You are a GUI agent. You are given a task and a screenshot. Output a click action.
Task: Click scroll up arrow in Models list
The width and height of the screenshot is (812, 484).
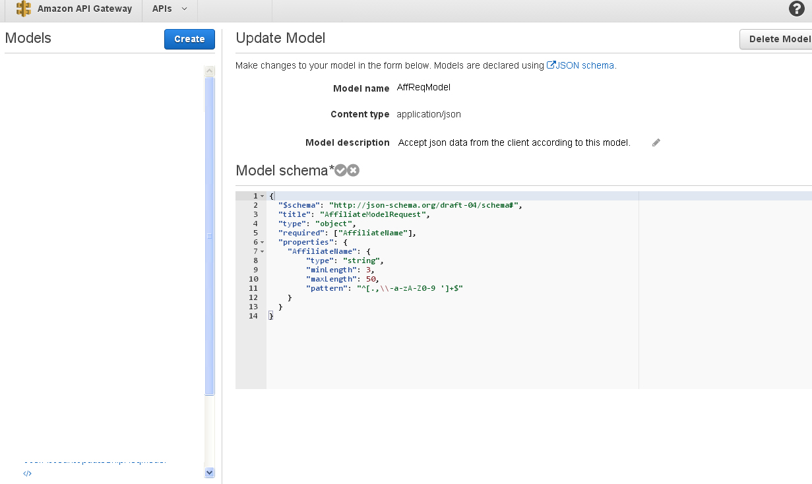pyautogui.click(x=210, y=71)
